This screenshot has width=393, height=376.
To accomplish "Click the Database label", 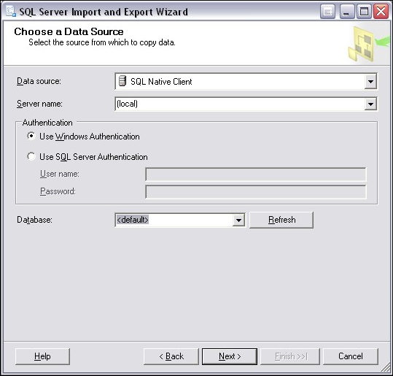I will [x=34, y=220].
